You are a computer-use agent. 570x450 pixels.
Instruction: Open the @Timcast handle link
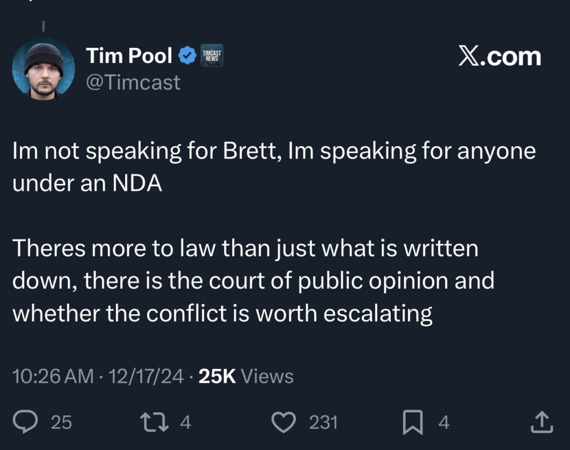(x=133, y=82)
